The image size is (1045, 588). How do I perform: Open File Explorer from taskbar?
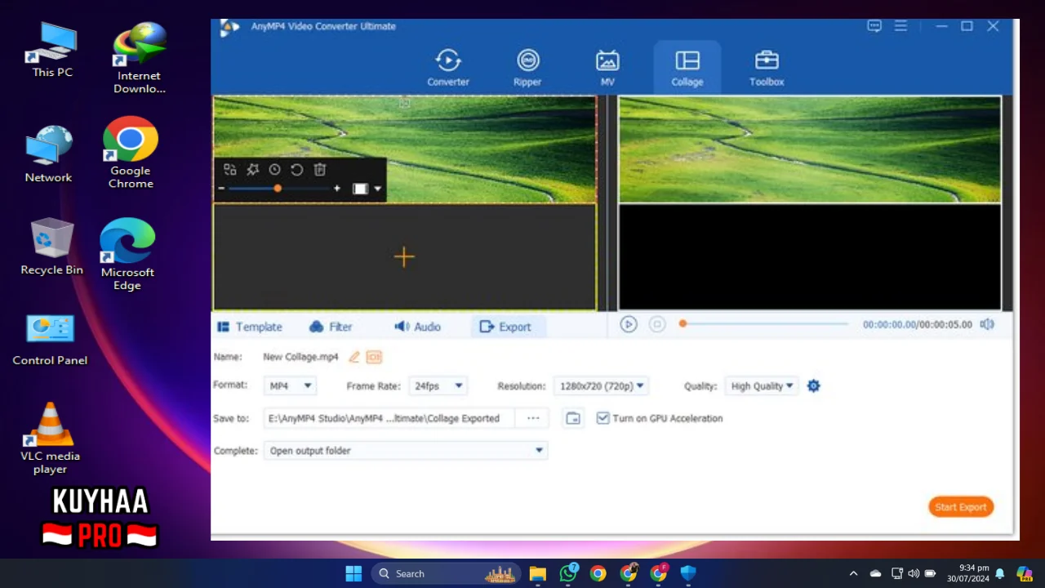click(537, 573)
